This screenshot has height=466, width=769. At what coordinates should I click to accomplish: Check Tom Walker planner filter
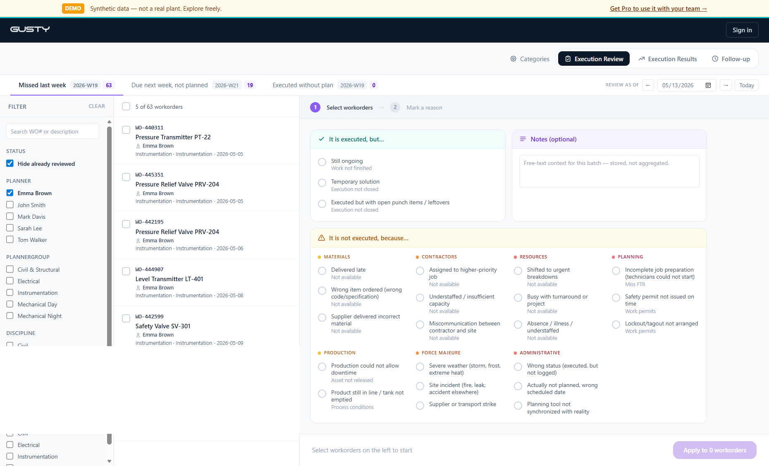10,239
